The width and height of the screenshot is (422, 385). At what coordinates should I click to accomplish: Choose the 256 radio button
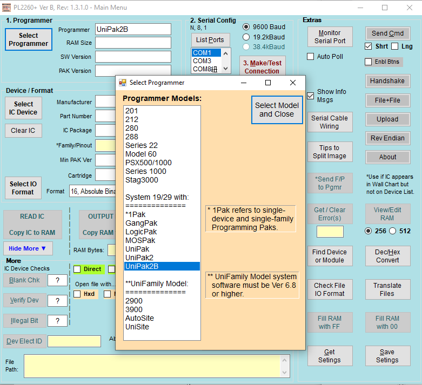point(368,231)
